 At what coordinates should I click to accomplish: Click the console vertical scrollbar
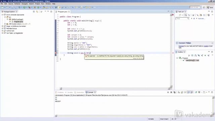point(213,105)
